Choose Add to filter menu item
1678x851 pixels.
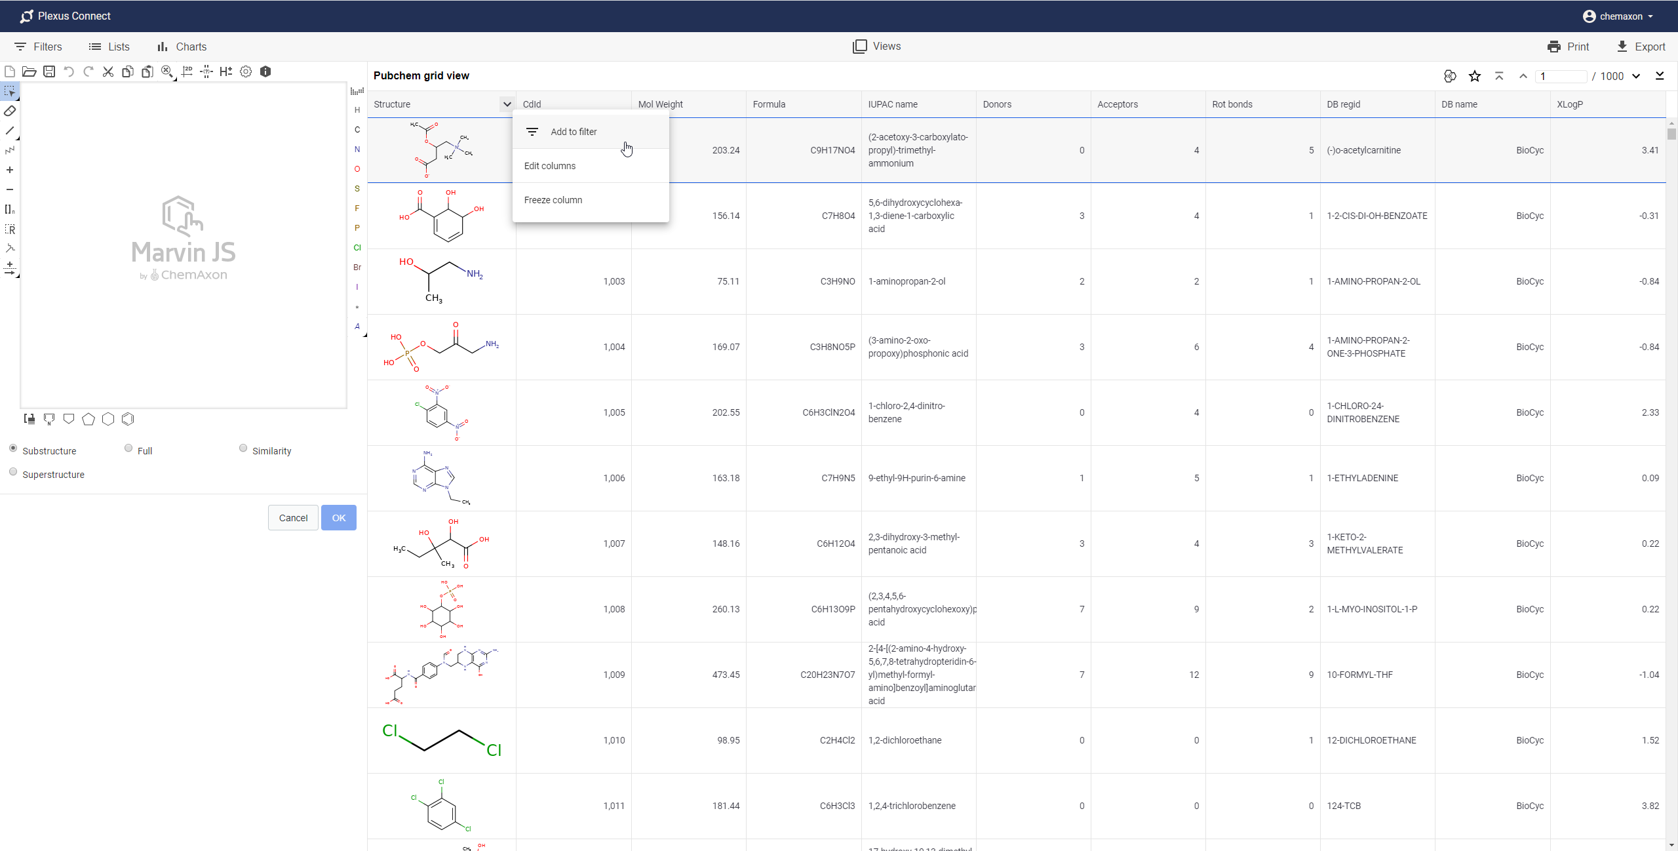(574, 132)
